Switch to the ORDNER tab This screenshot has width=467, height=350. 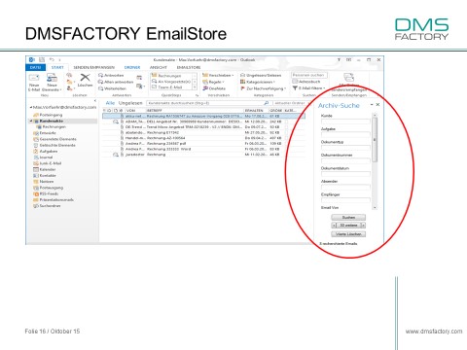point(132,67)
